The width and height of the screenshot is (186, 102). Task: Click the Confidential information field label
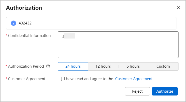(x=29, y=36)
